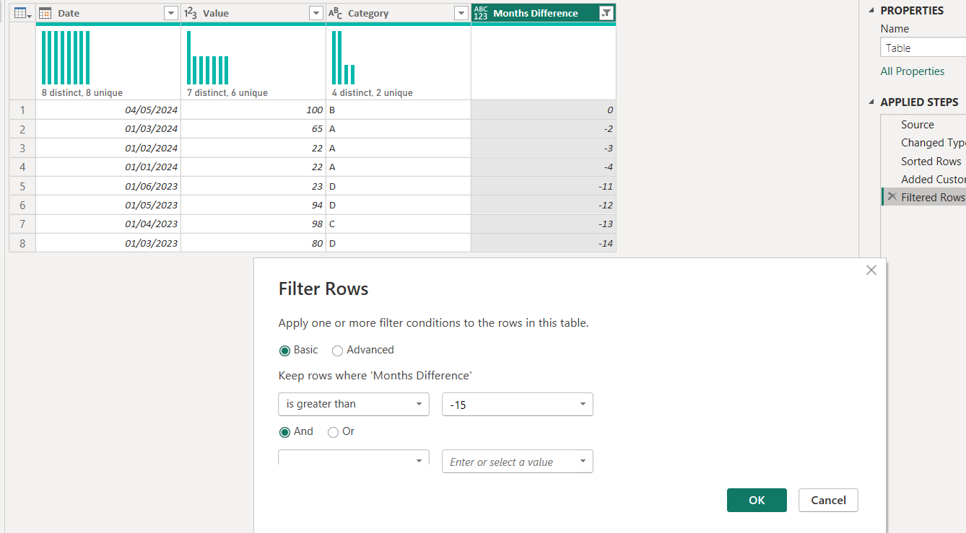Click the Category cell C
966x533 pixels.
click(x=399, y=224)
